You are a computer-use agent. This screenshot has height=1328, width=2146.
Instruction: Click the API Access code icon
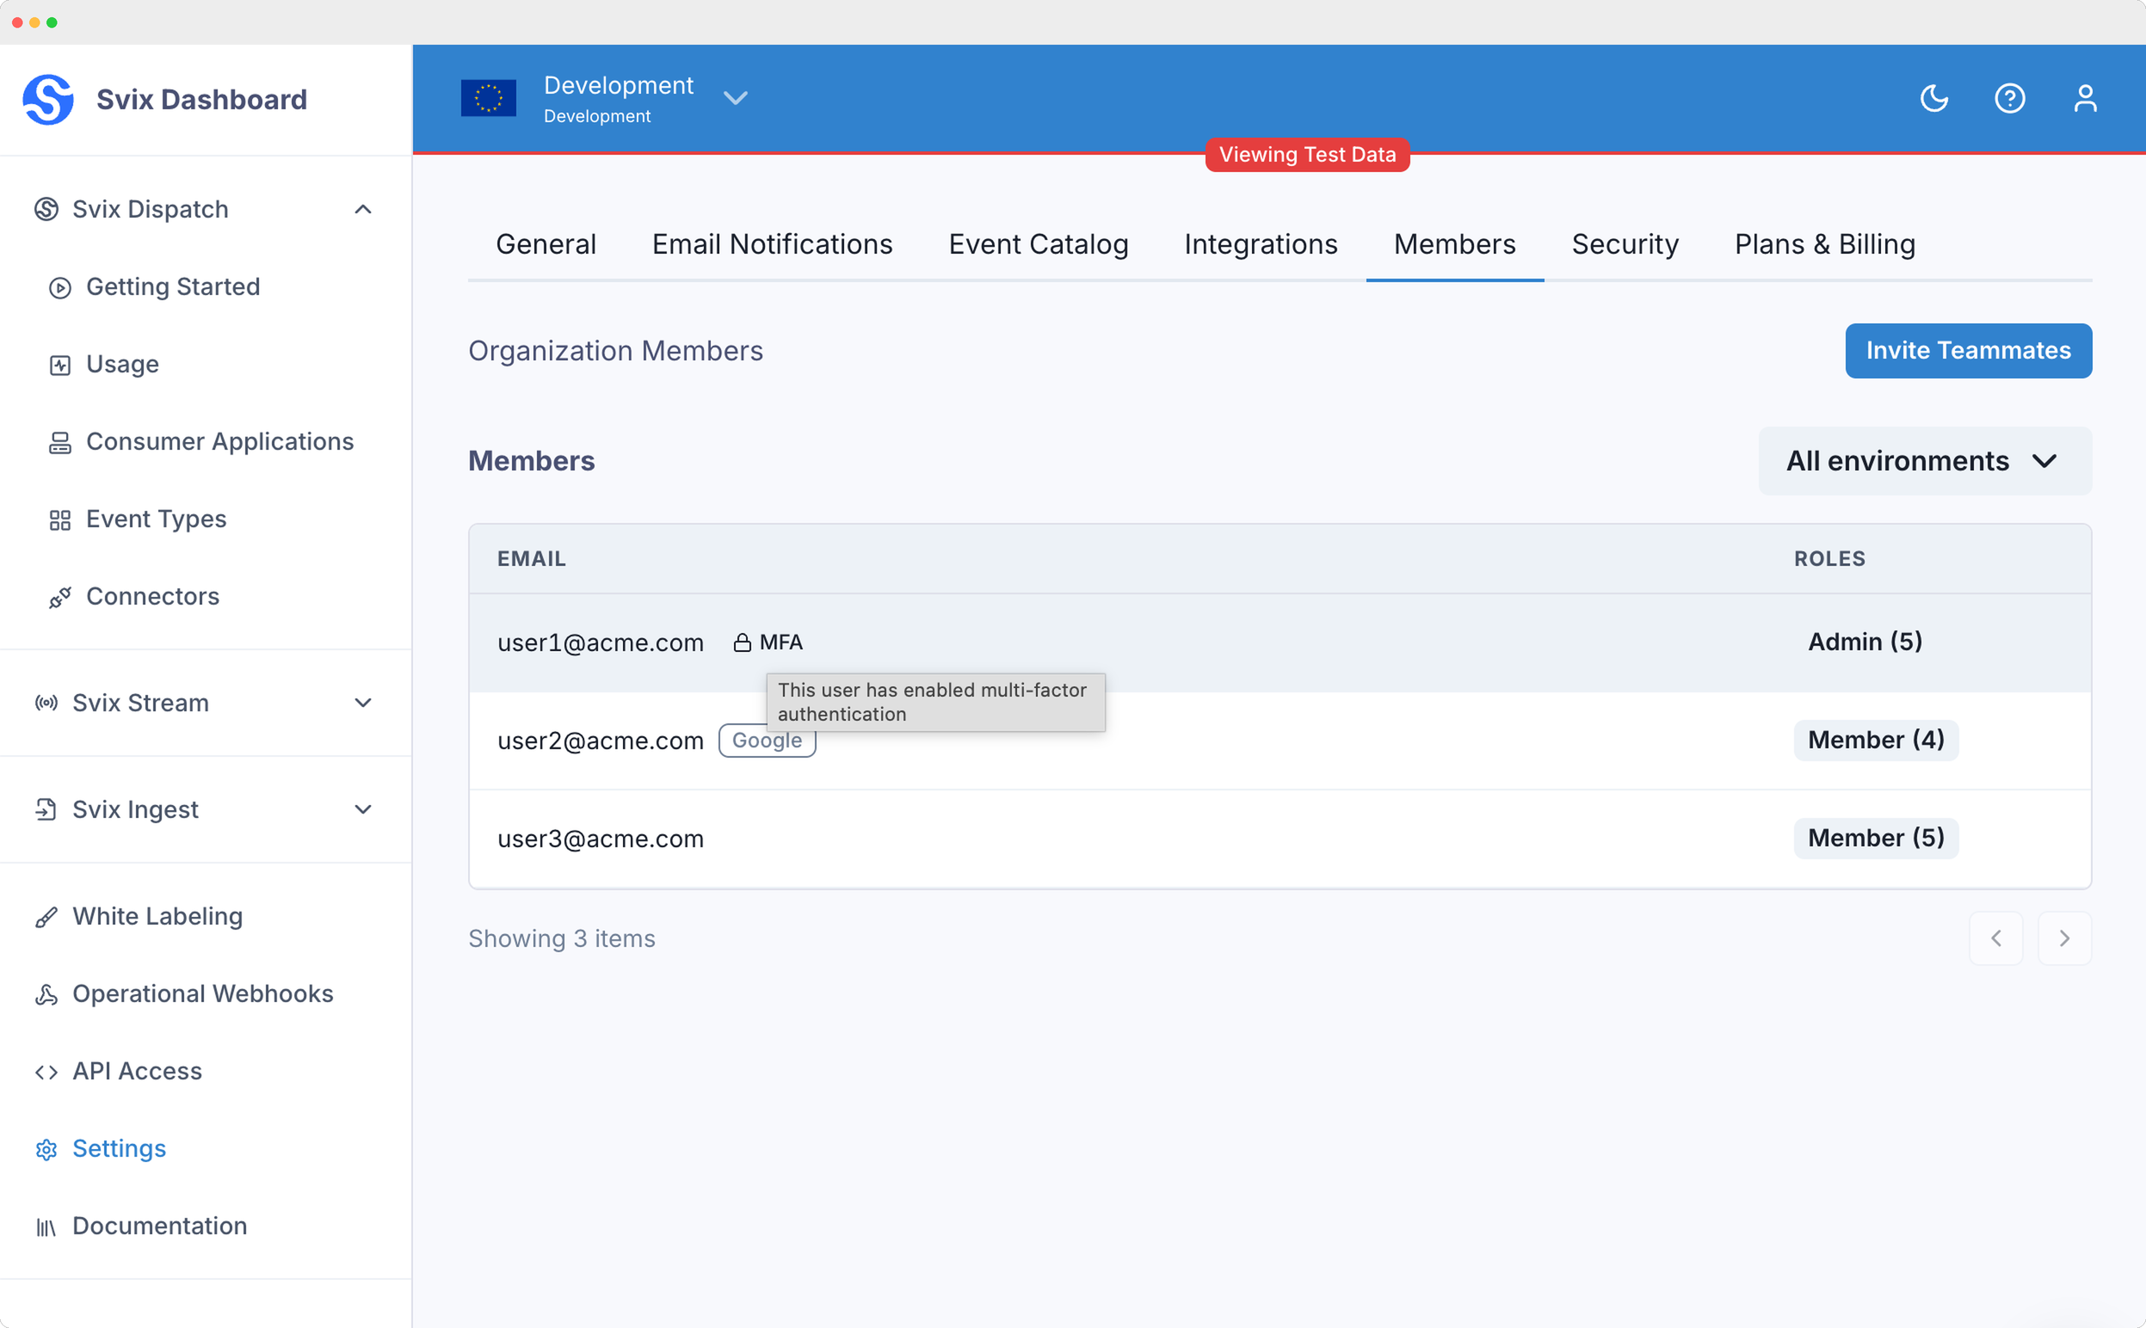(45, 1071)
